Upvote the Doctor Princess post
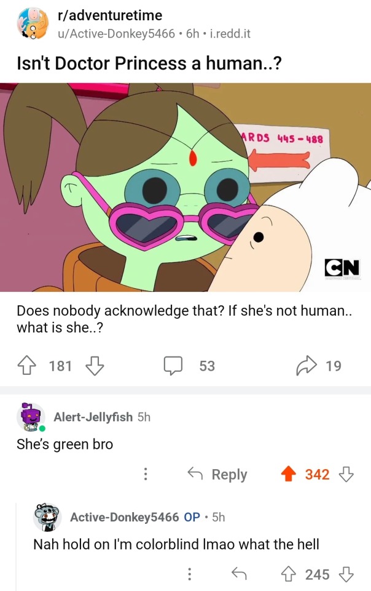The image size is (371, 591). coord(26,366)
